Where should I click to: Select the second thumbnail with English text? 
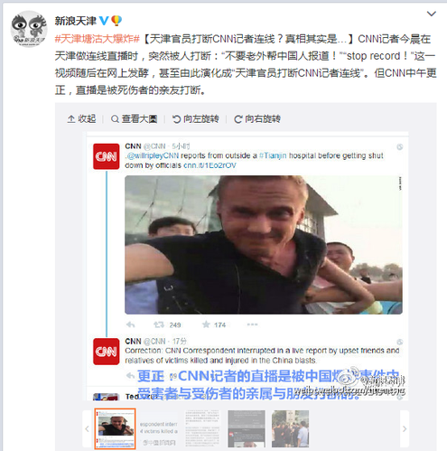[159, 429]
